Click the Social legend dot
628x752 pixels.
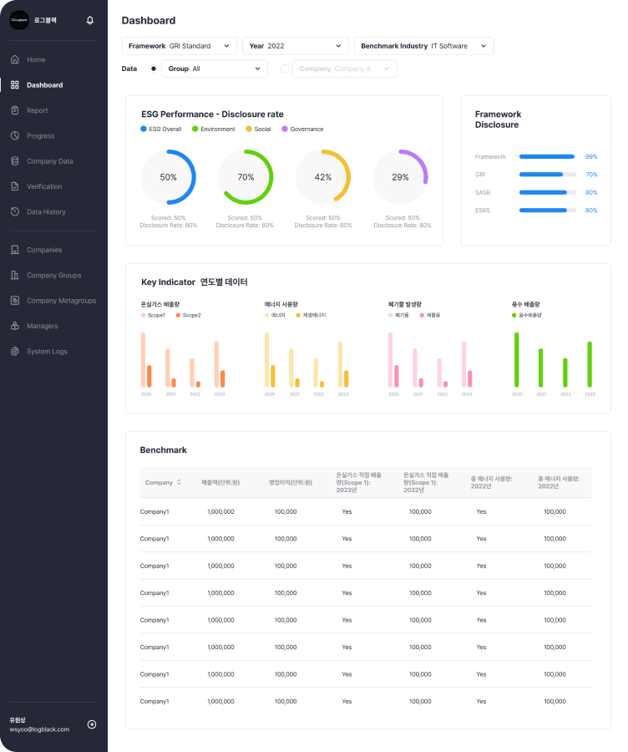pyautogui.click(x=249, y=129)
